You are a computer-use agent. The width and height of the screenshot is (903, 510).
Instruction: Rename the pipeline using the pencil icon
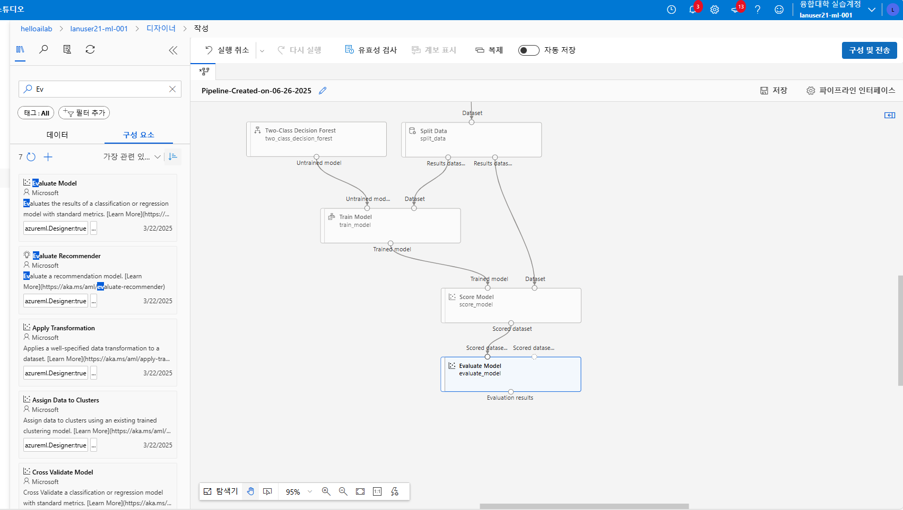pos(323,91)
